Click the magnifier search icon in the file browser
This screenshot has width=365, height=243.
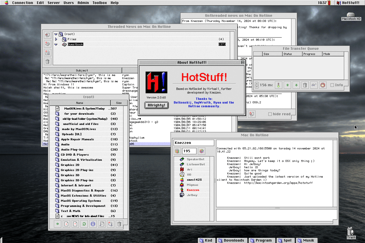102,224
